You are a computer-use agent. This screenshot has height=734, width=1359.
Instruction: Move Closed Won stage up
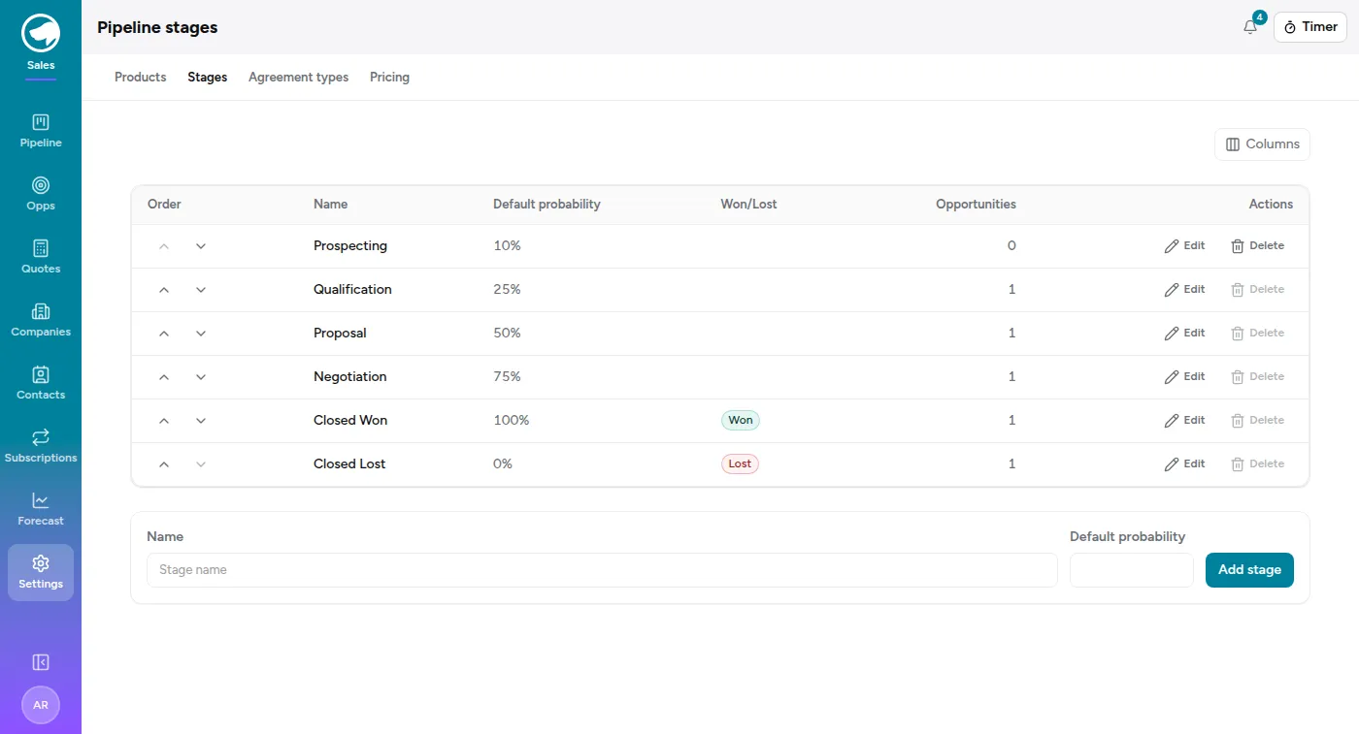point(164,421)
